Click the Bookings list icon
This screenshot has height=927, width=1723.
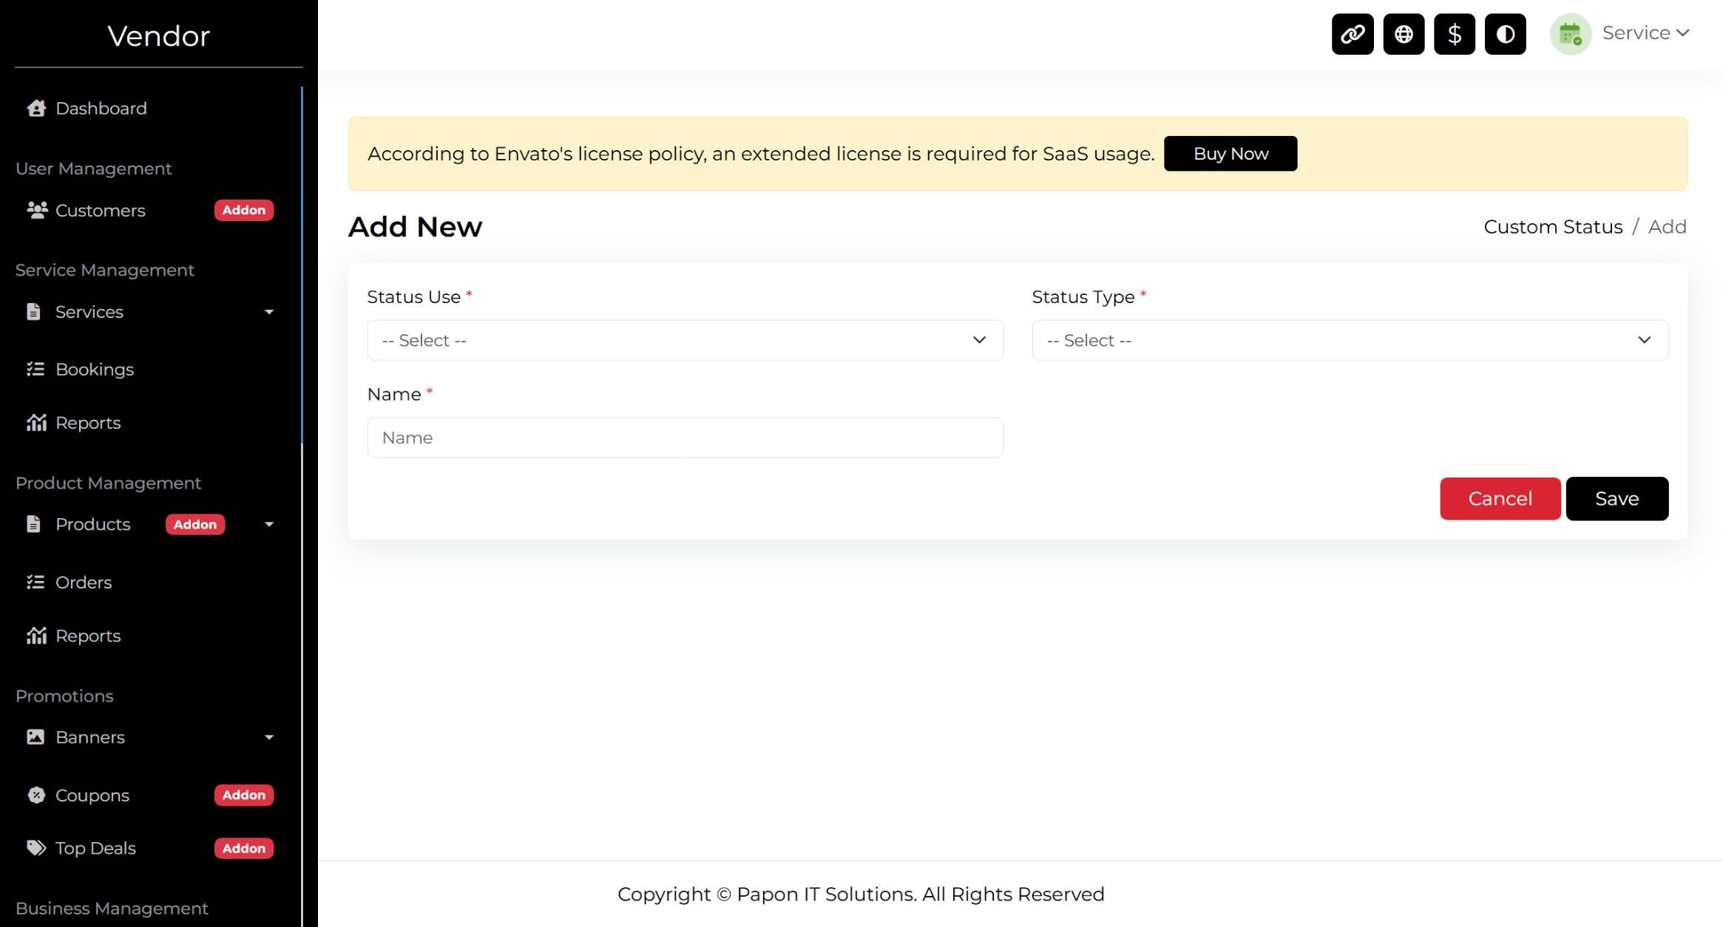35,369
